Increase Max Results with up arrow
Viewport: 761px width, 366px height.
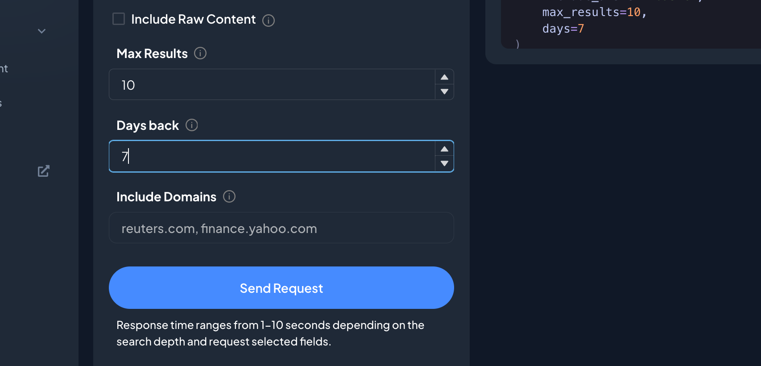pyautogui.click(x=444, y=77)
